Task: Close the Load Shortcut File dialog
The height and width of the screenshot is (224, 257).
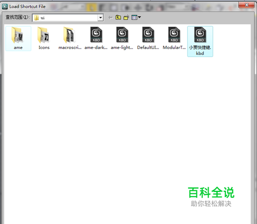Action: click(246, 5)
